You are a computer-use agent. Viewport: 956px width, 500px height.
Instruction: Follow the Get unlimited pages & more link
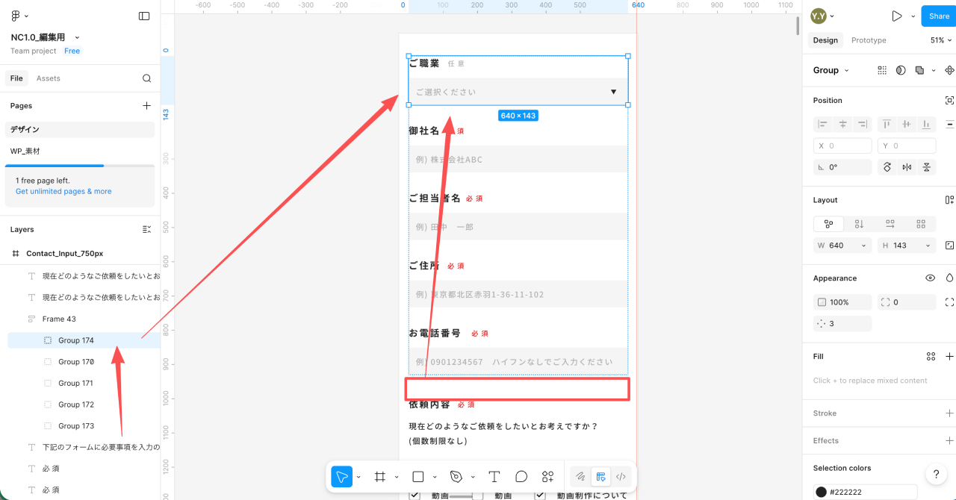click(x=63, y=191)
